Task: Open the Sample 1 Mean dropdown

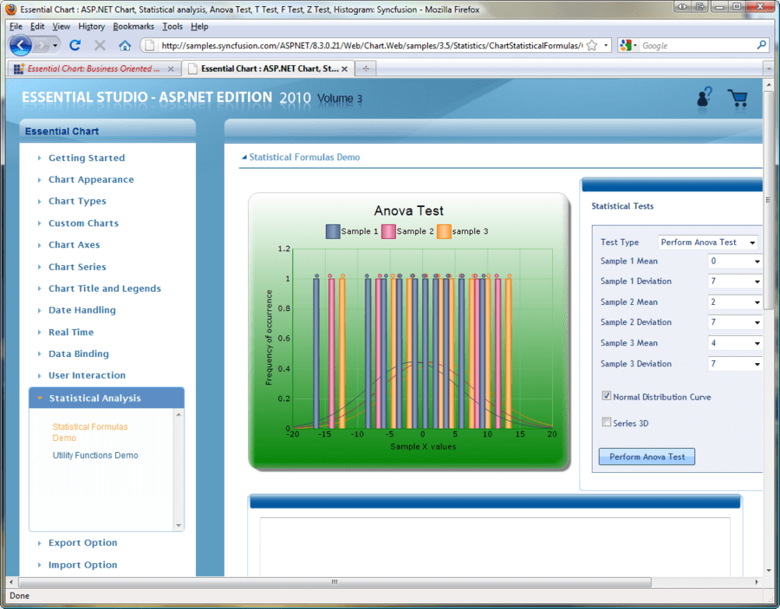Action: point(735,261)
